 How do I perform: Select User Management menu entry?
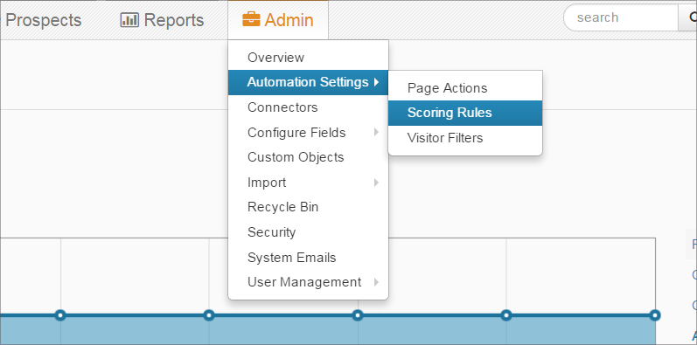(308, 282)
